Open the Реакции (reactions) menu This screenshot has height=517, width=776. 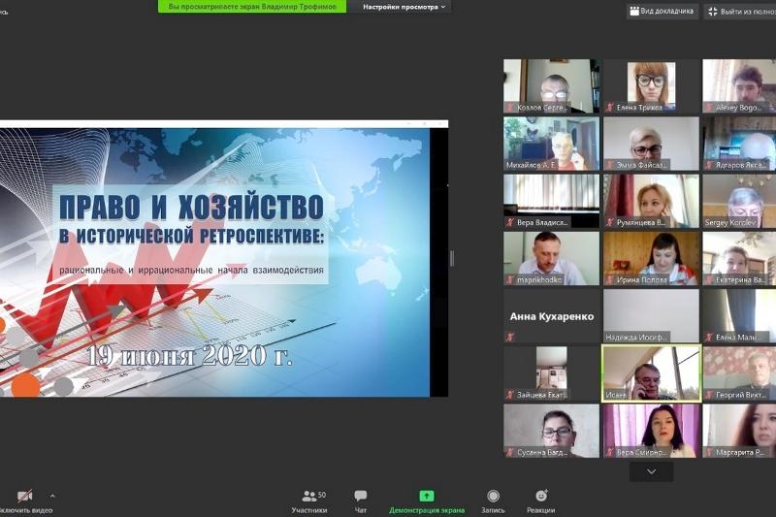click(540, 501)
